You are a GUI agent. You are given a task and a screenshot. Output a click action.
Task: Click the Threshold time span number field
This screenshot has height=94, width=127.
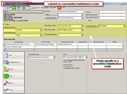(10, 35)
